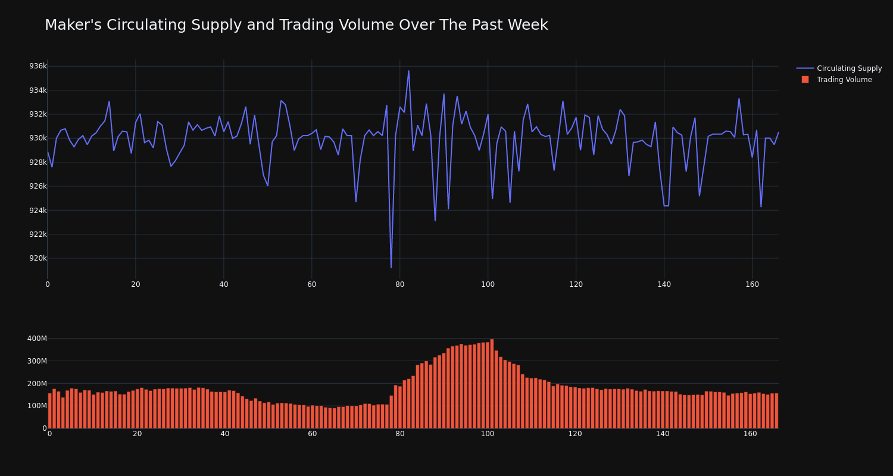Click the 924k y-axis label
Image resolution: width=893 pixels, height=476 pixels.
point(38,210)
